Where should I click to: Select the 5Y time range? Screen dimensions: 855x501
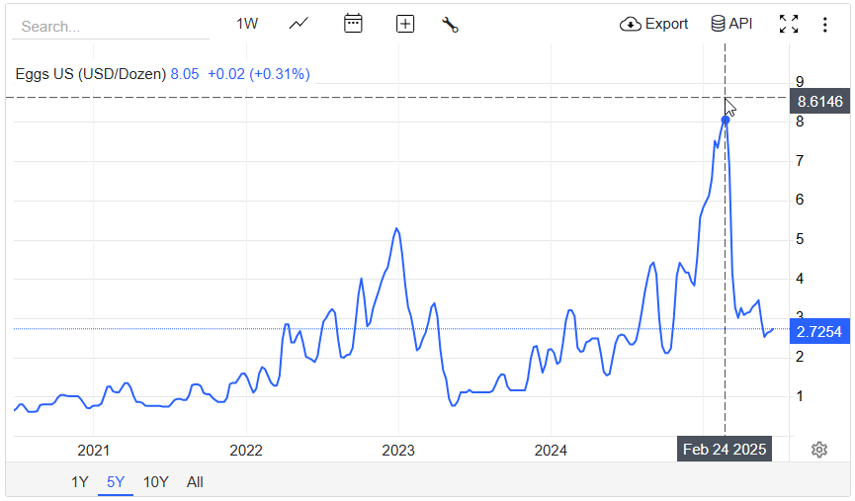(x=116, y=482)
